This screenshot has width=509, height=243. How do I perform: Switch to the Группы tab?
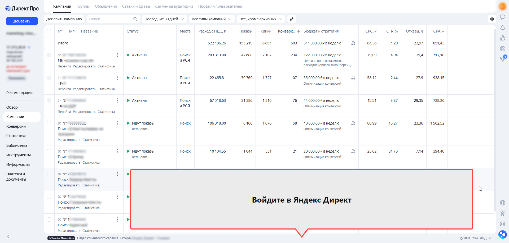(83, 6)
